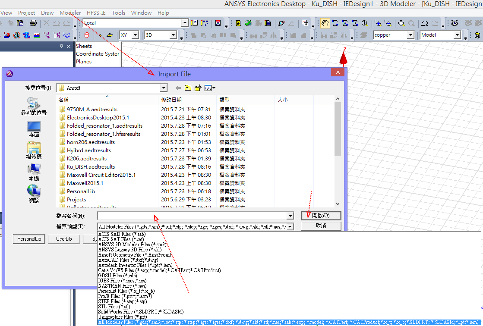Open Libraries shortcut in dialog sidebar
The height and width of the screenshot is (326, 483).
point(34,150)
